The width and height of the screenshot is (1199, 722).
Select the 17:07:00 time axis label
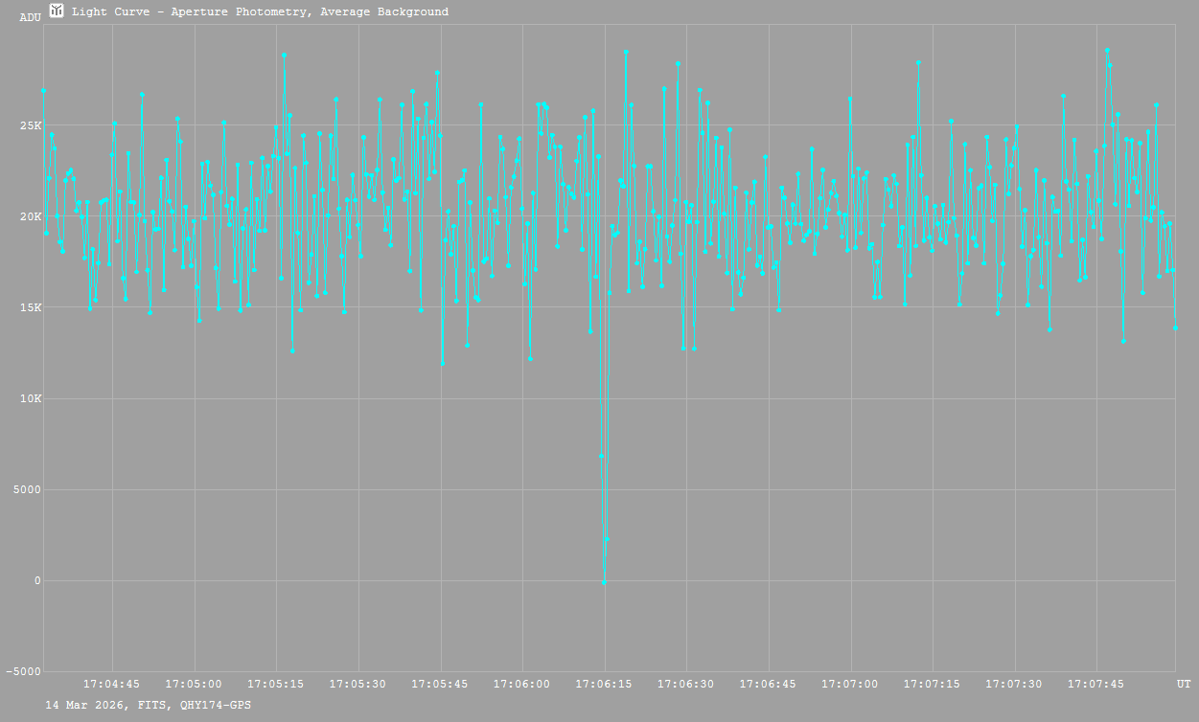tap(850, 685)
